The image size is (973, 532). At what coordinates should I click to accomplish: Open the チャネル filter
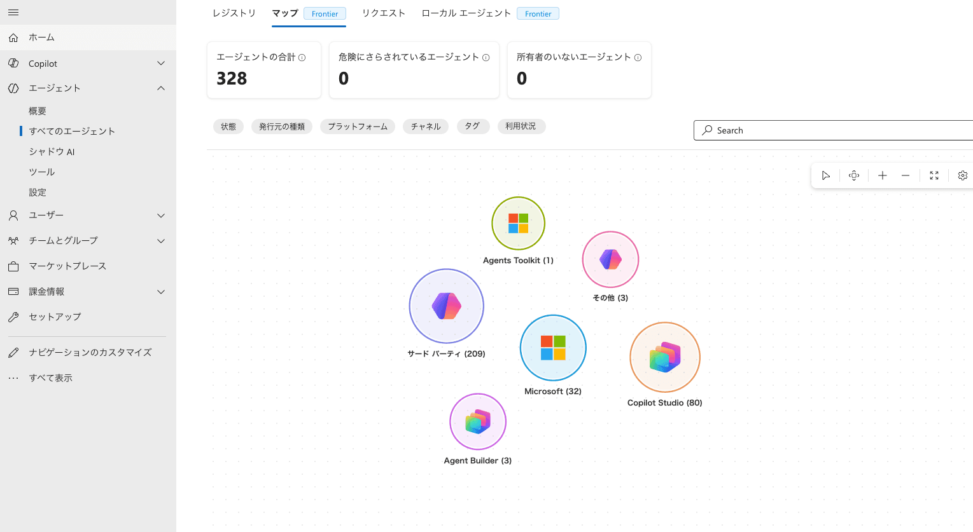pyautogui.click(x=426, y=126)
